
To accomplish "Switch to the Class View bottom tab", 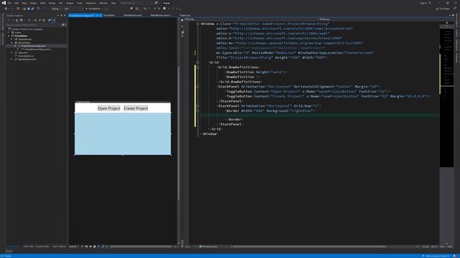I will click(x=29, y=247).
